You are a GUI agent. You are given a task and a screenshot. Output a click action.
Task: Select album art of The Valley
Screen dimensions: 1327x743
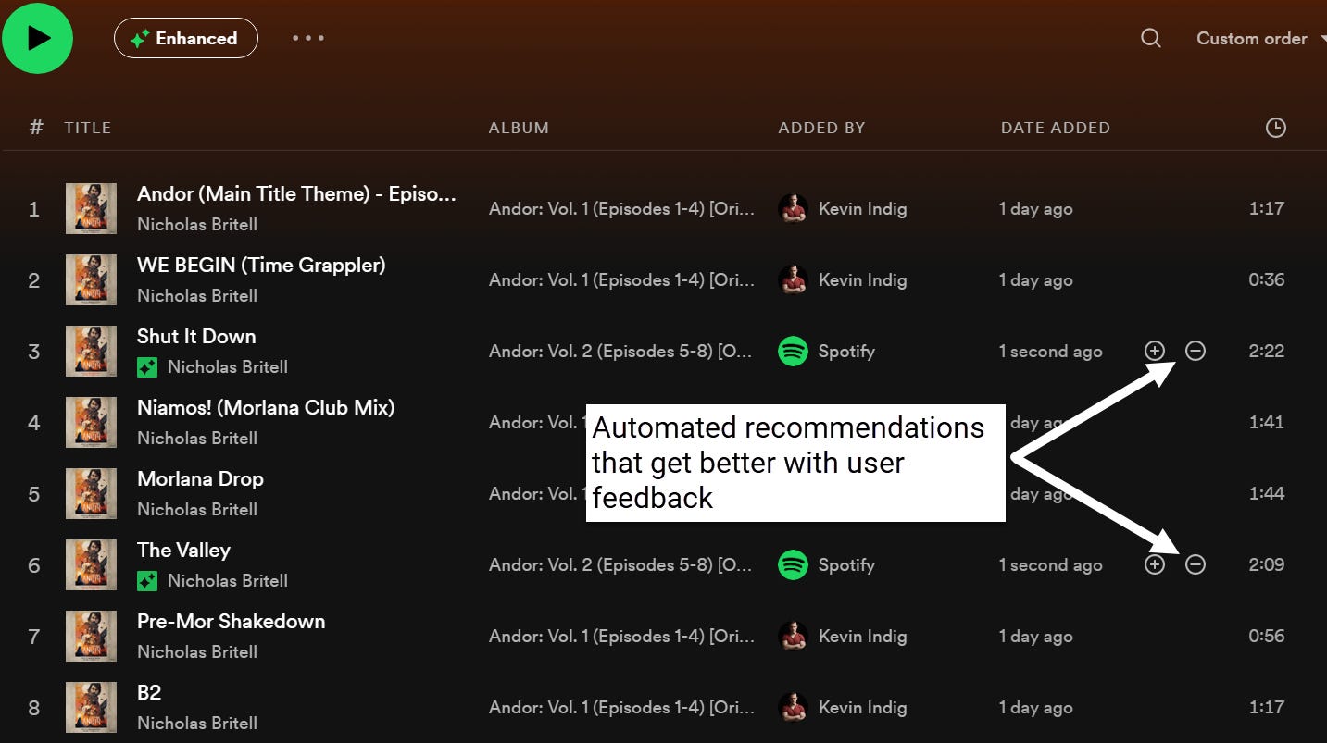click(91, 564)
